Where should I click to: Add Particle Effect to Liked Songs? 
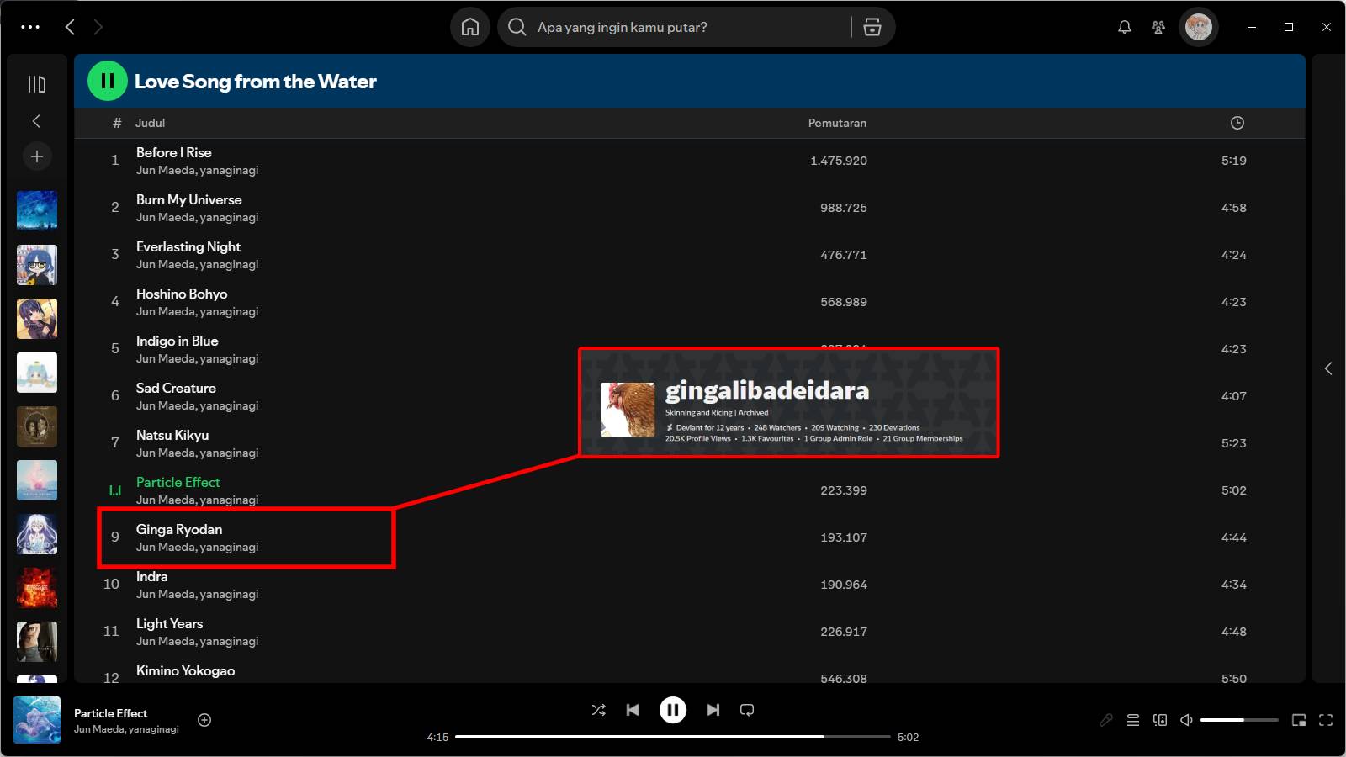tap(204, 720)
